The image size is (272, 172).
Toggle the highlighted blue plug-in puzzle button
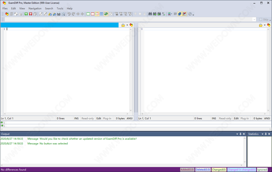tap(180, 14)
